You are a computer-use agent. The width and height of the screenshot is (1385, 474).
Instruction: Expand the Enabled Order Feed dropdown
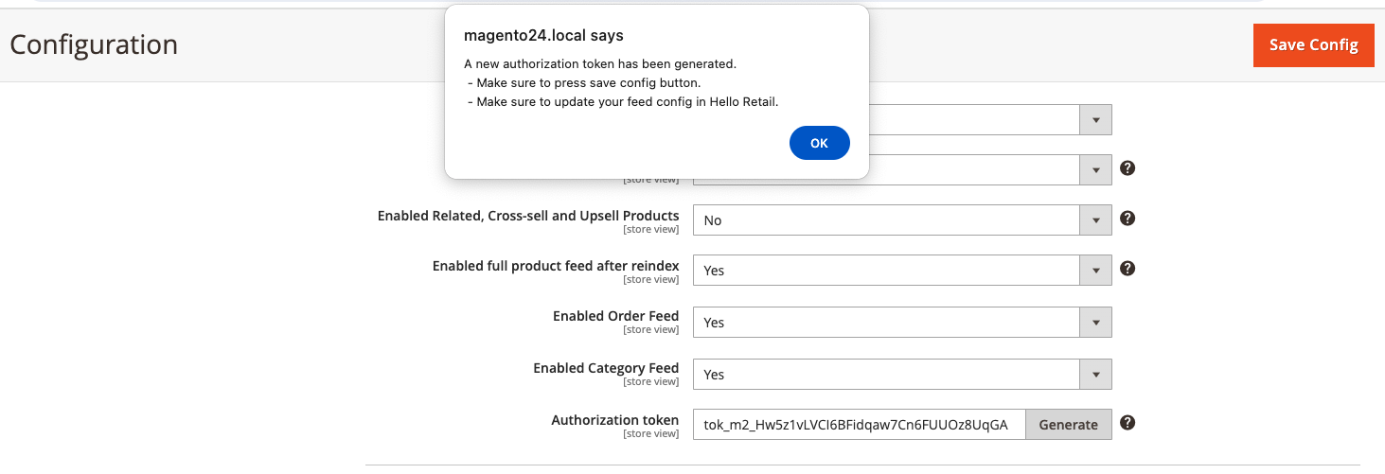pyautogui.click(x=901, y=323)
